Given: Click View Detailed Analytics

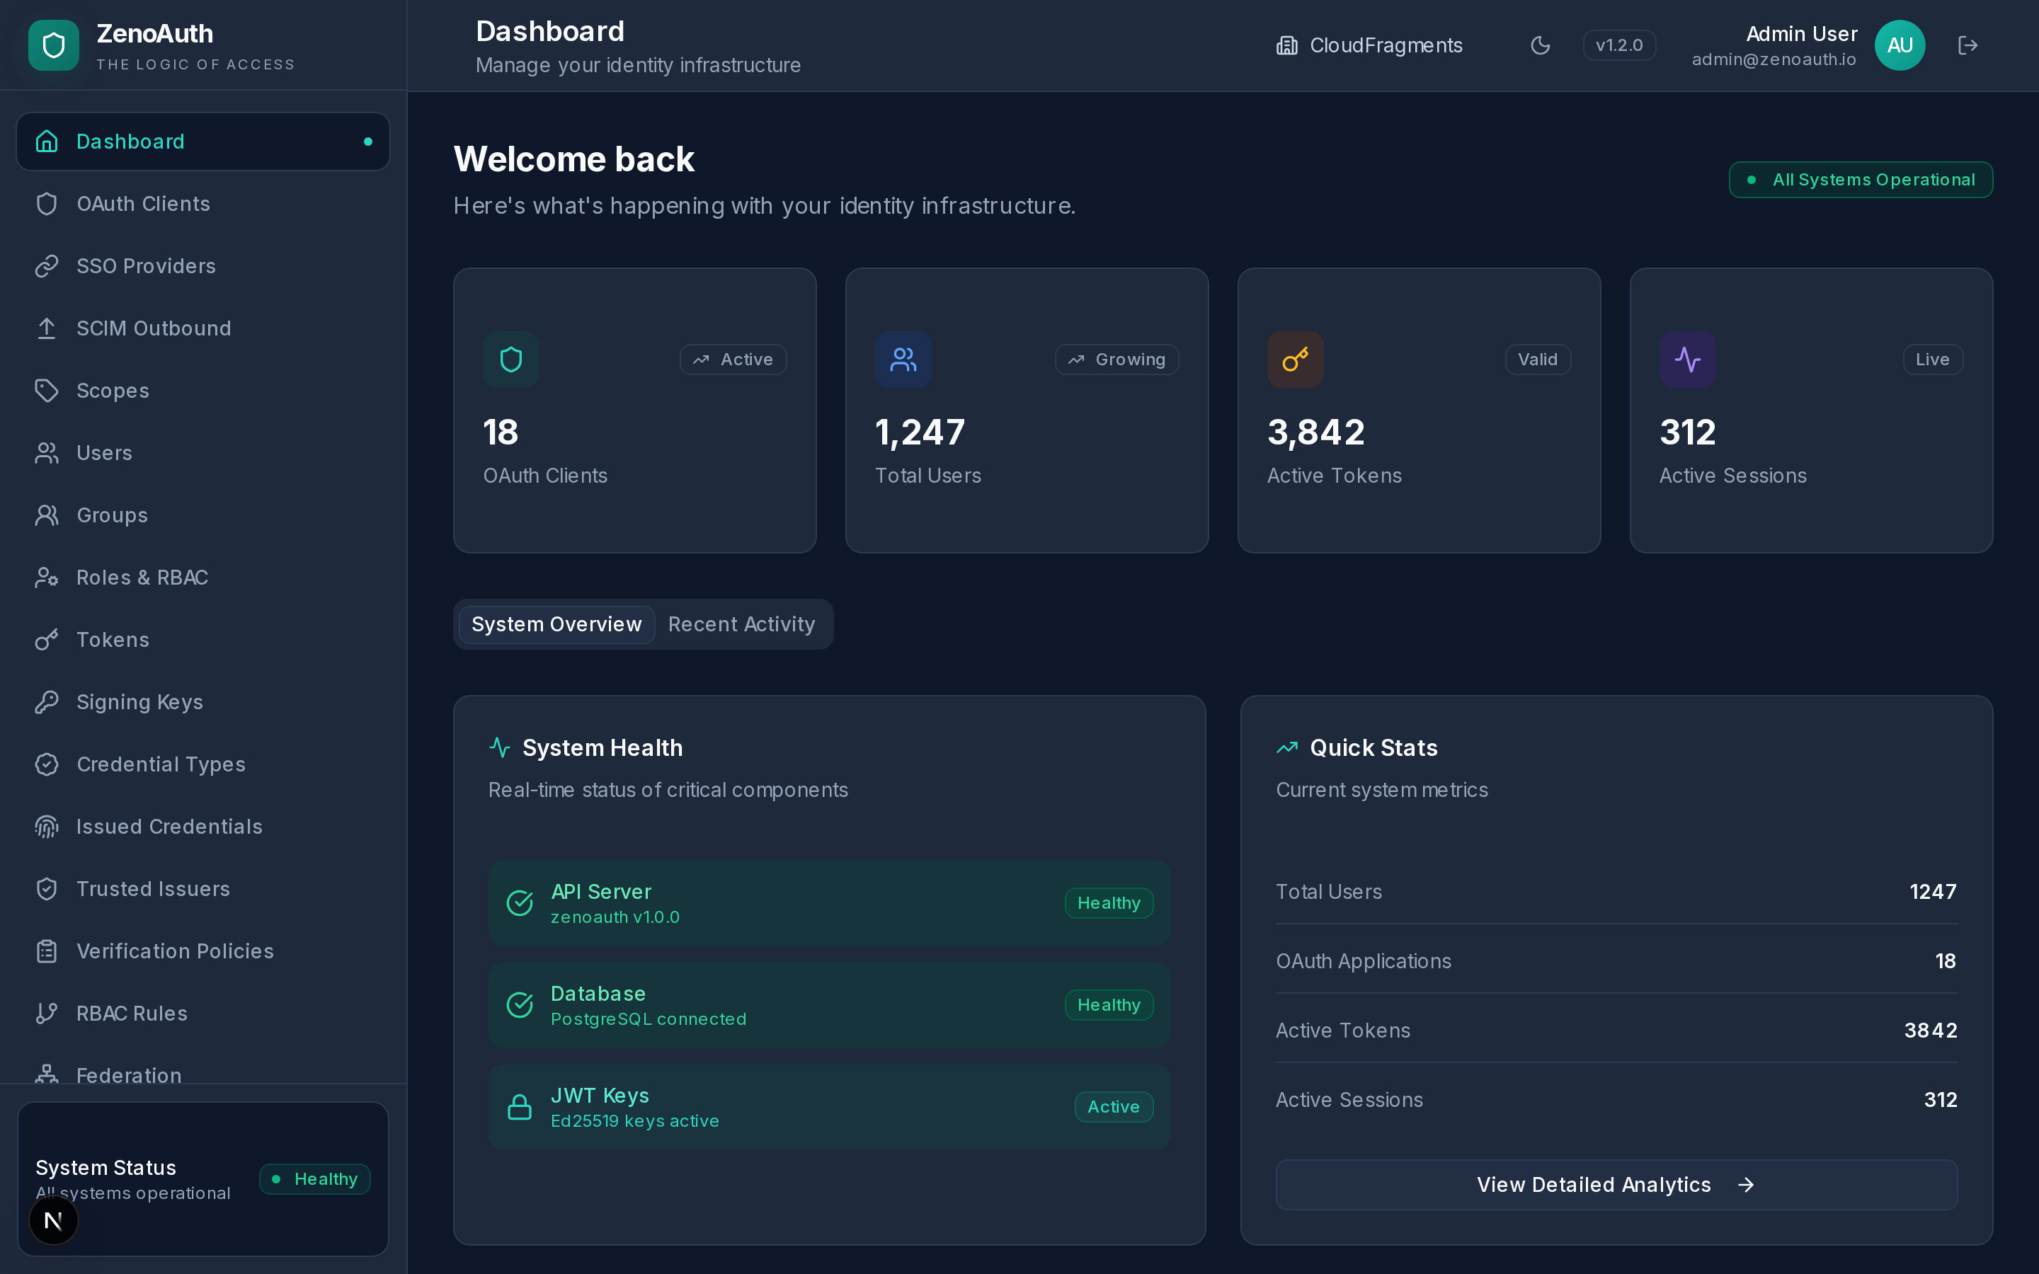Looking at the screenshot, I should pyautogui.click(x=1615, y=1184).
